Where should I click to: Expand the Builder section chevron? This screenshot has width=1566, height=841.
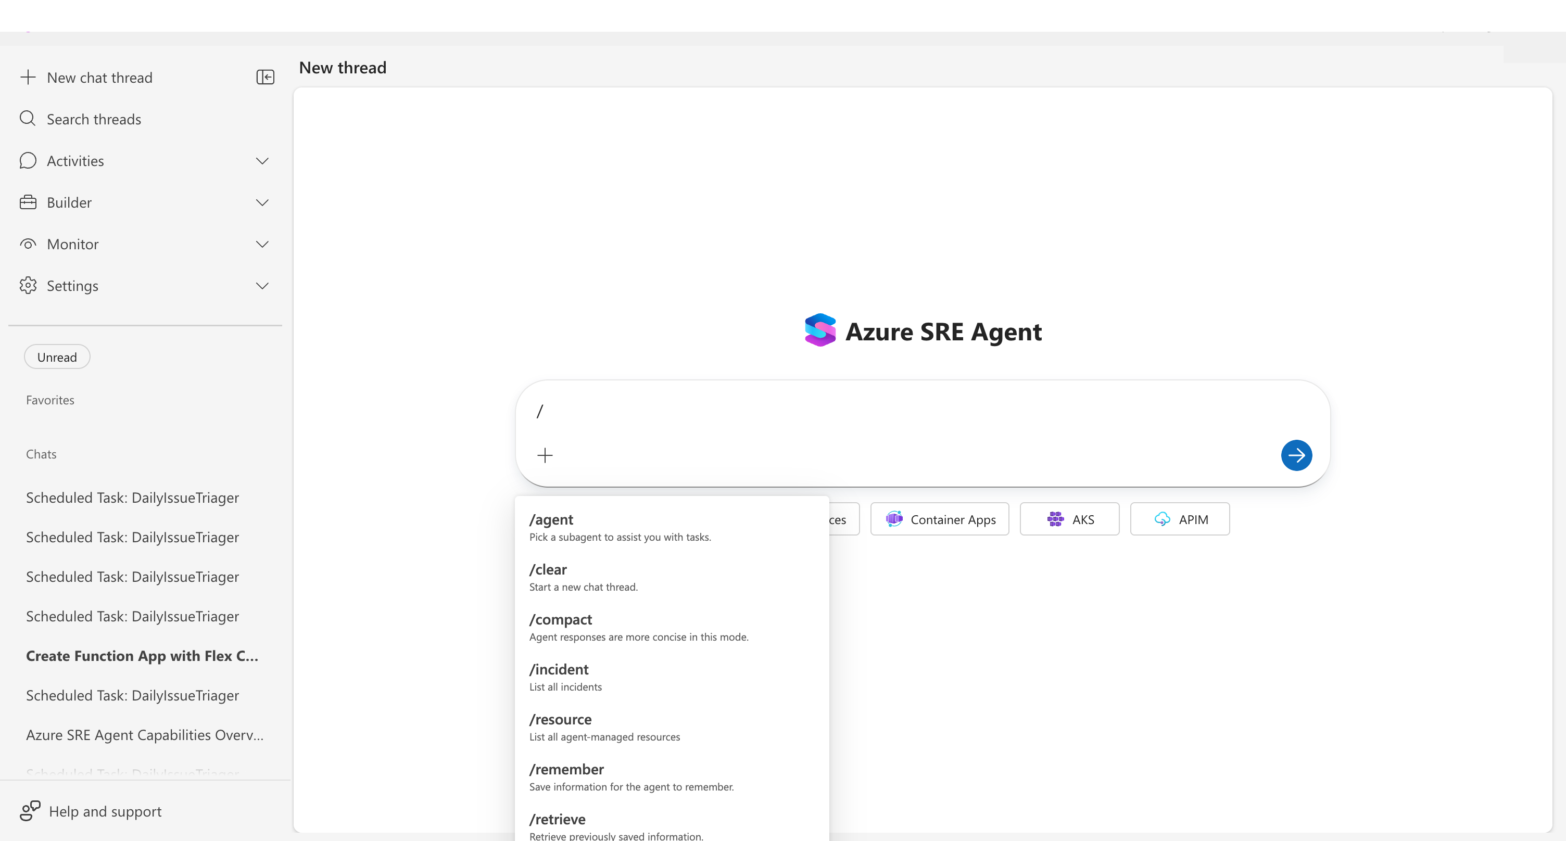[x=262, y=203]
